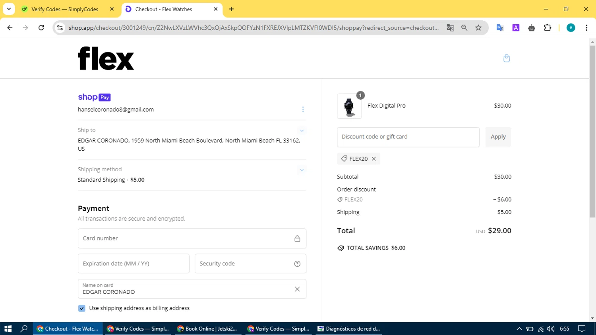This screenshot has height=335, width=596.
Task: Switch to Checkout - Flex Watches taskbar window
Action: coord(68,329)
